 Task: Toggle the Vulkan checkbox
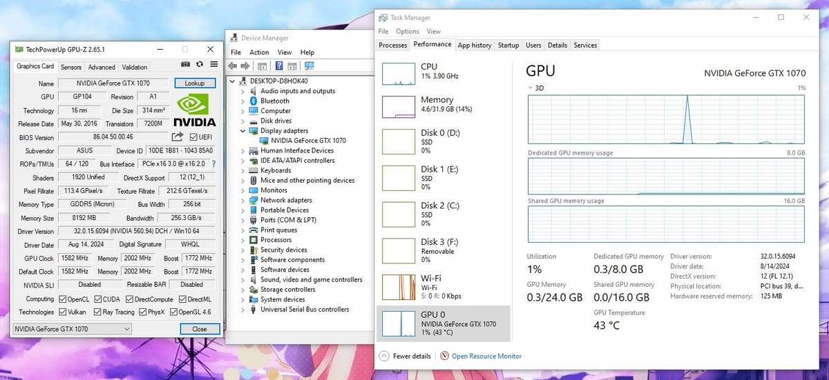63,312
